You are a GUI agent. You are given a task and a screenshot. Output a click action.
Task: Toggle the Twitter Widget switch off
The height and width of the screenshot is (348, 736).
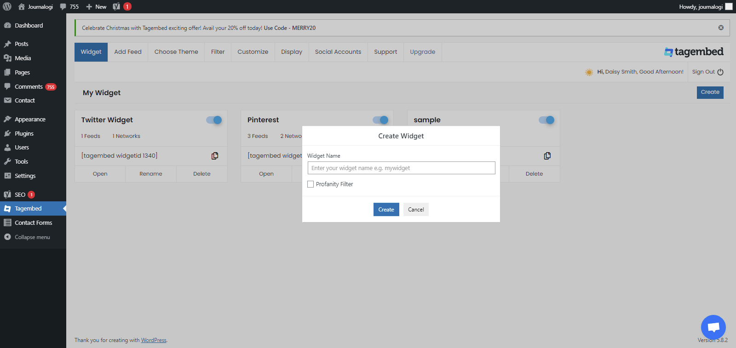tap(214, 120)
